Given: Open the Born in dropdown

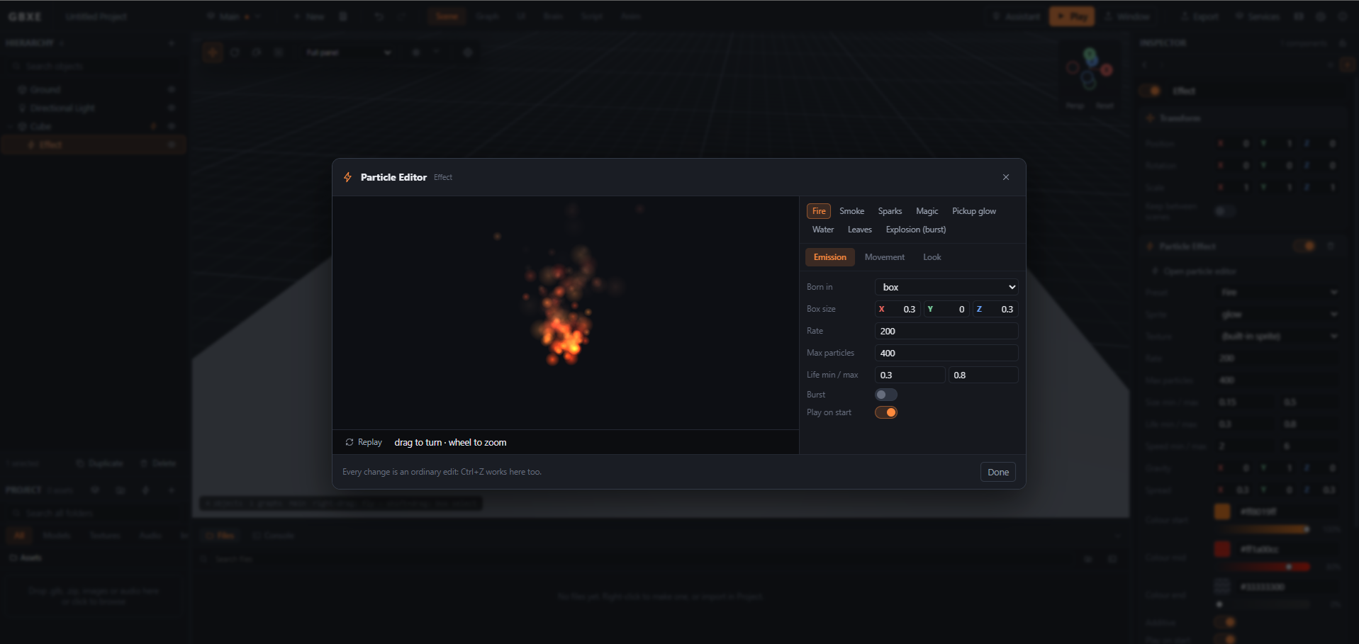Looking at the screenshot, I should 946,287.
